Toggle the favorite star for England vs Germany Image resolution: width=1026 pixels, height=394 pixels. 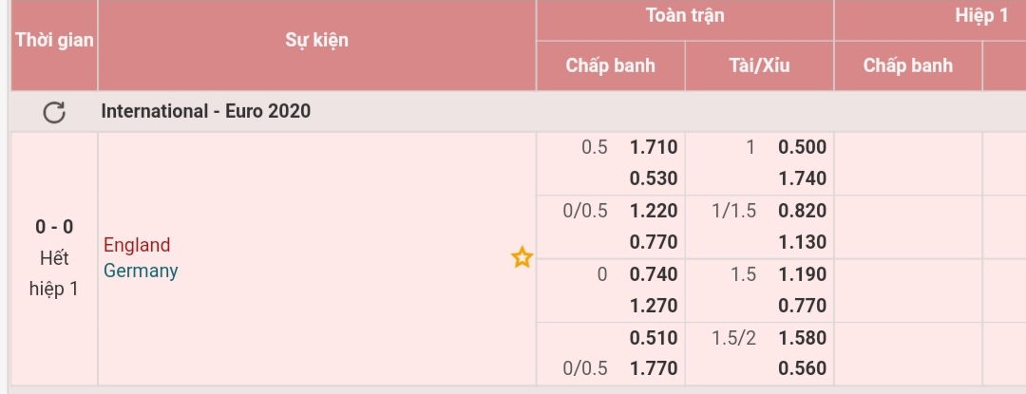click(x=522, y=257)
